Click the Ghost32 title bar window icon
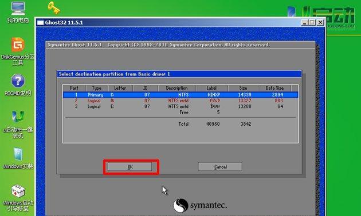This screenshot has width=361, height=216. [x=41, y=22]
